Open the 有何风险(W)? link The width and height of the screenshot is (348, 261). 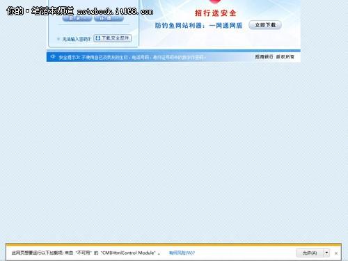click(182, 253)
